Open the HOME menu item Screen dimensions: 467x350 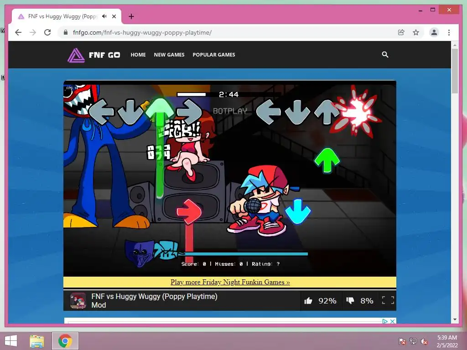138,55
